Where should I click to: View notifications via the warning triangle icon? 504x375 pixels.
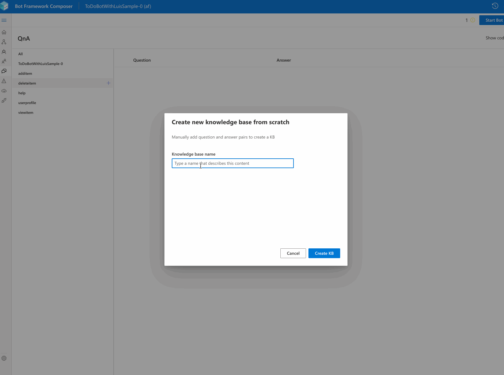point(4,81)
